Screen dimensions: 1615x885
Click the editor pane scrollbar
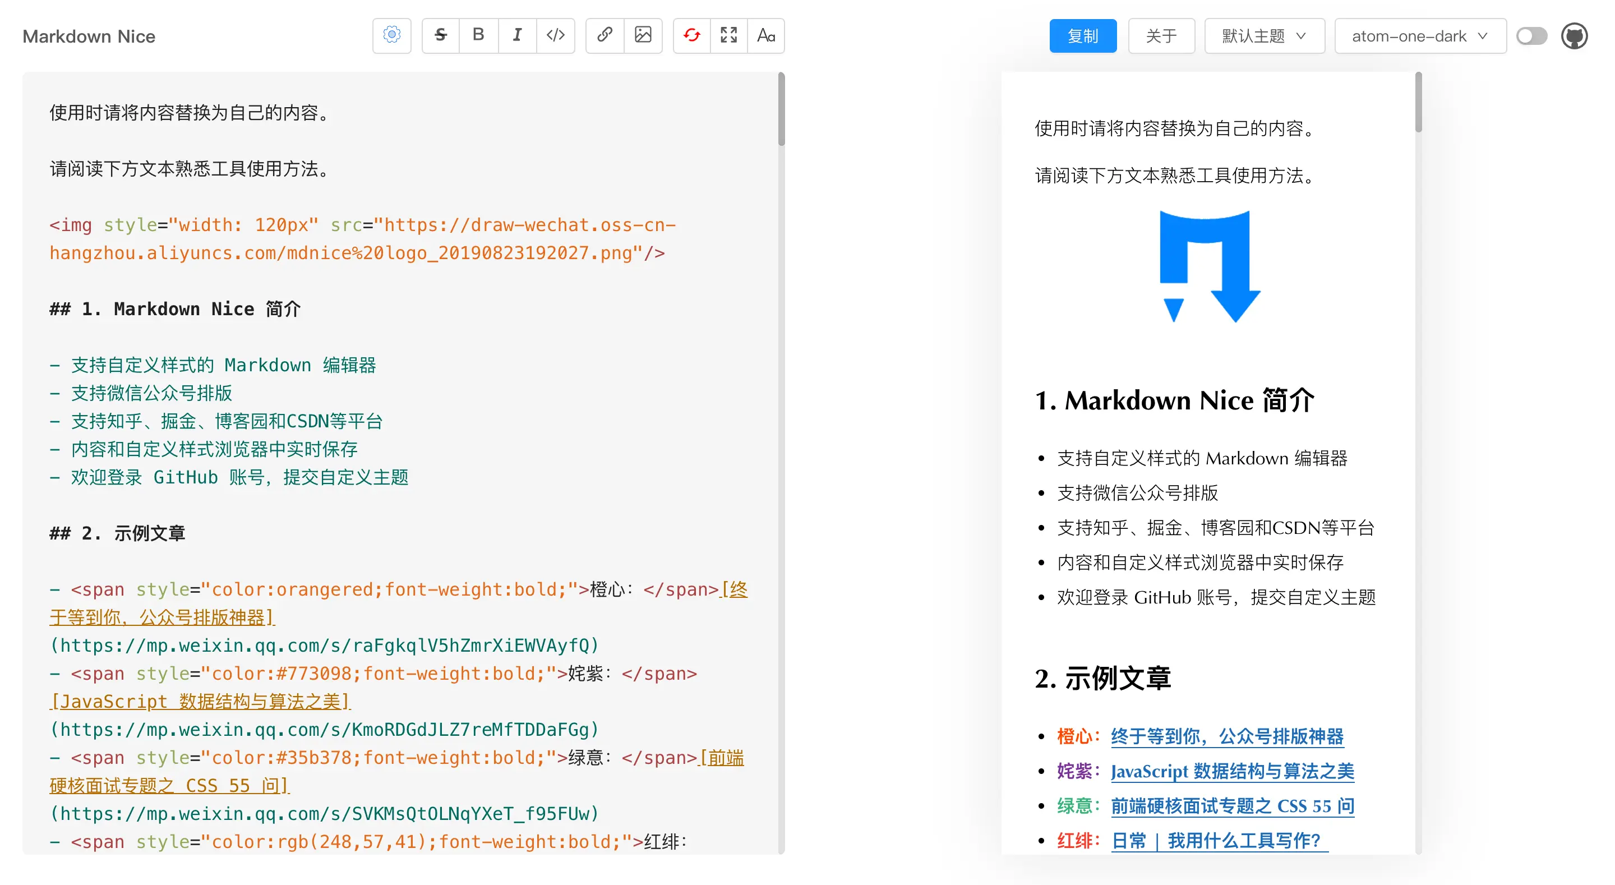[x=781, y=110]
